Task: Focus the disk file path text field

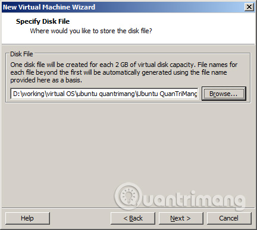Action: click(104, 94)
